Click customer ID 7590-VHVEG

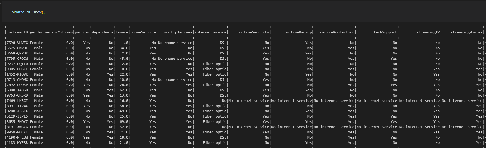pyautogui.click(x=17, y=43)
